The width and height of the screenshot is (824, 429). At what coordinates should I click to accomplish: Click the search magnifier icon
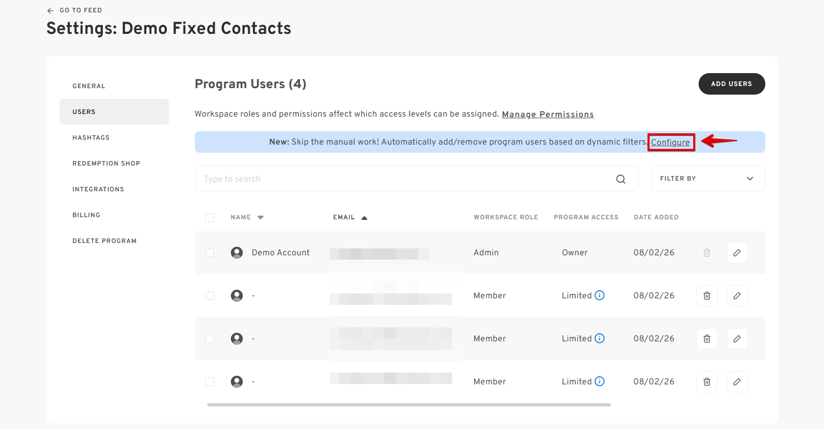tap(621, 179)
